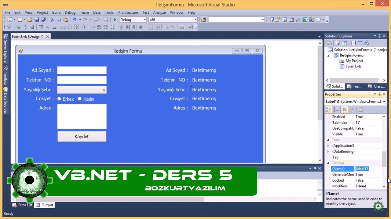Click Show All Files in Solution Explorer
Screen dimensions: 391x219
tap(338, 43)
